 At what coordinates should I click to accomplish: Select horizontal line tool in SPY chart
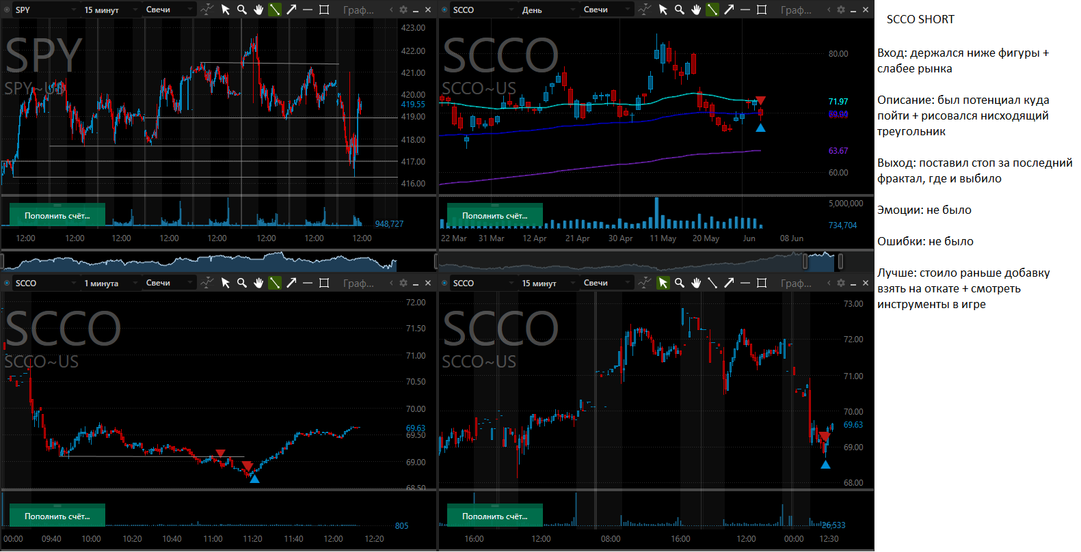click(308, 10)
